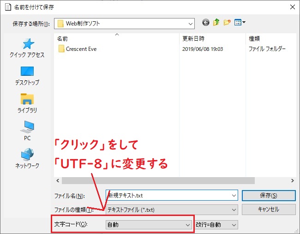Go up one folder level icon
This screenshot has height=234, width=300.
pyautogui.click(x=216, y=23)
